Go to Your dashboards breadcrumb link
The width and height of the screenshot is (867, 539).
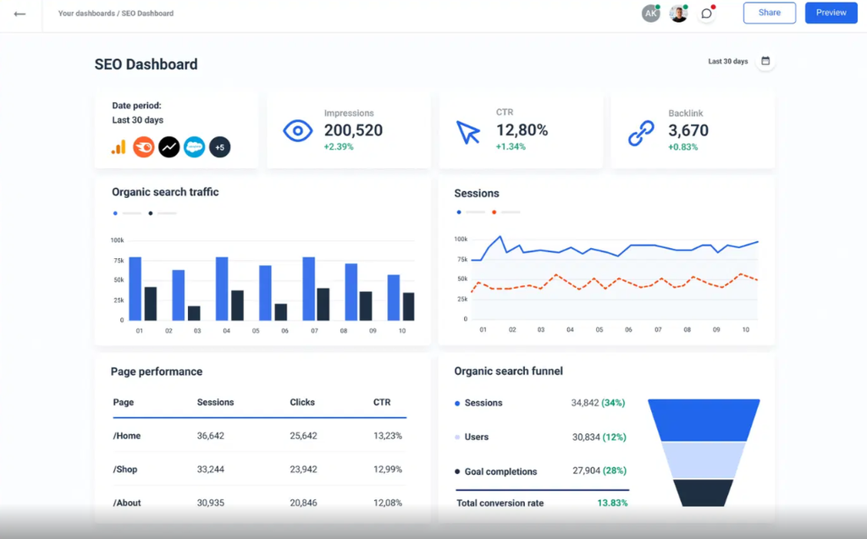click(87, 14)
